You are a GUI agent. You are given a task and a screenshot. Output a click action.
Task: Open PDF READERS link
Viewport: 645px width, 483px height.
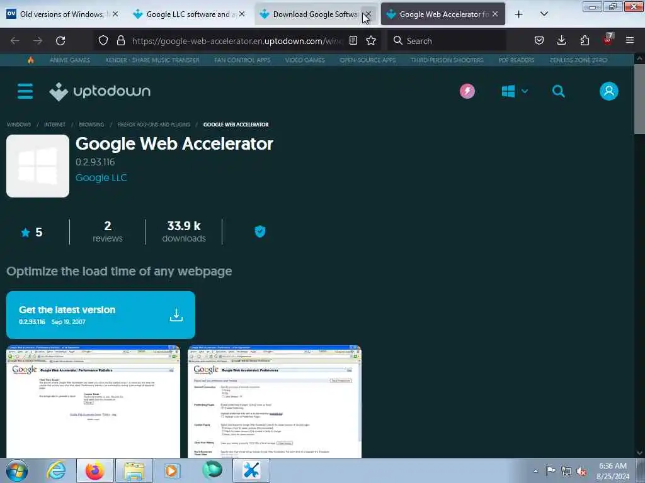tap(517, 60)
